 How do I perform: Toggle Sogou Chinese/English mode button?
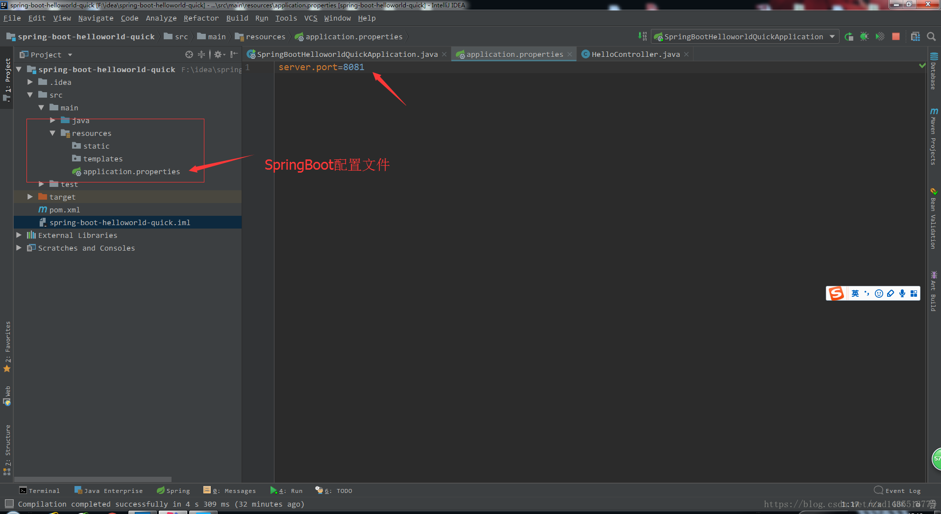coord(855,293)
